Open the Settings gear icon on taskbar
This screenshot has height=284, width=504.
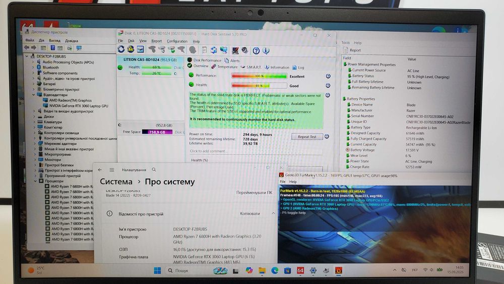click(x=313, y=270)
